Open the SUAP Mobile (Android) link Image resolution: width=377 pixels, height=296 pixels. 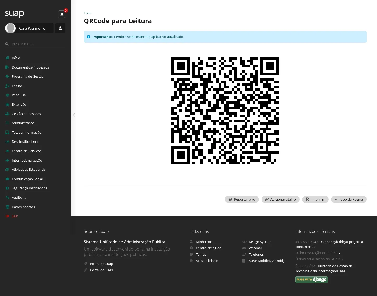(x=266, y=261)
